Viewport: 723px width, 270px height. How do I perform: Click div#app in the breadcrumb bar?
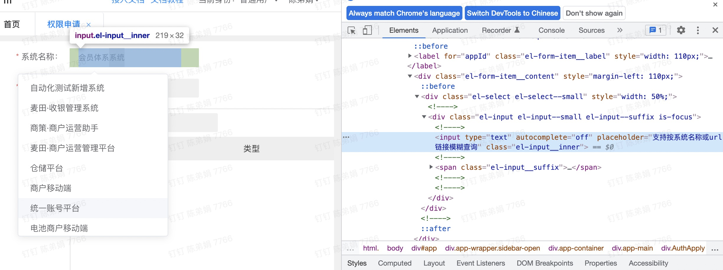coord(424,248)
